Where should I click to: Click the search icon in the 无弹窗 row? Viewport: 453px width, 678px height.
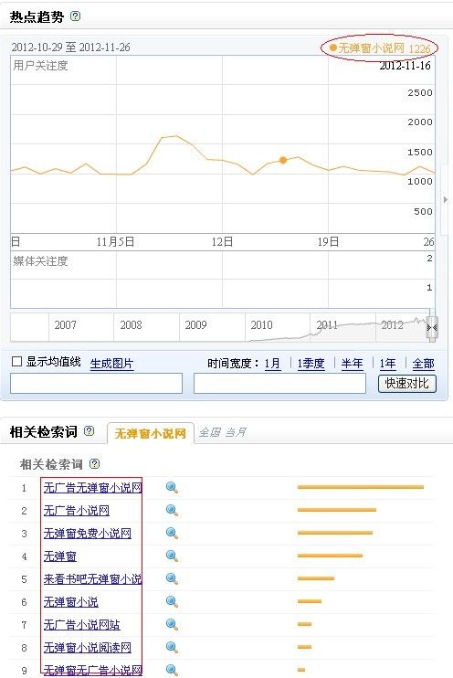[x=172, y=556]
